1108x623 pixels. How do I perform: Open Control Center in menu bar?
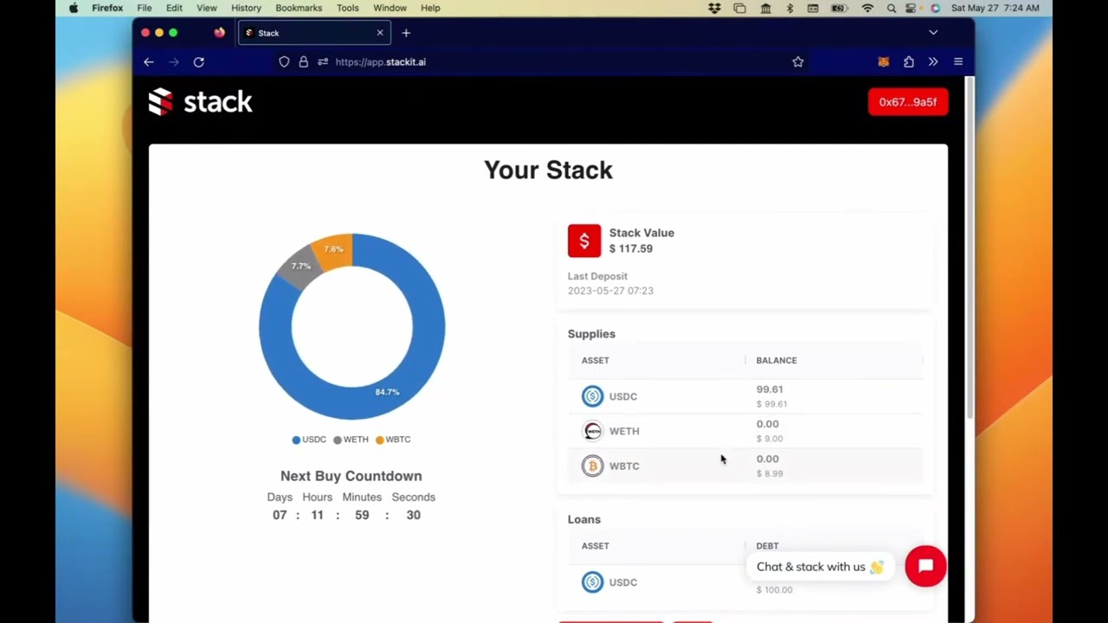pyautogui.click(x=912, y=8)
